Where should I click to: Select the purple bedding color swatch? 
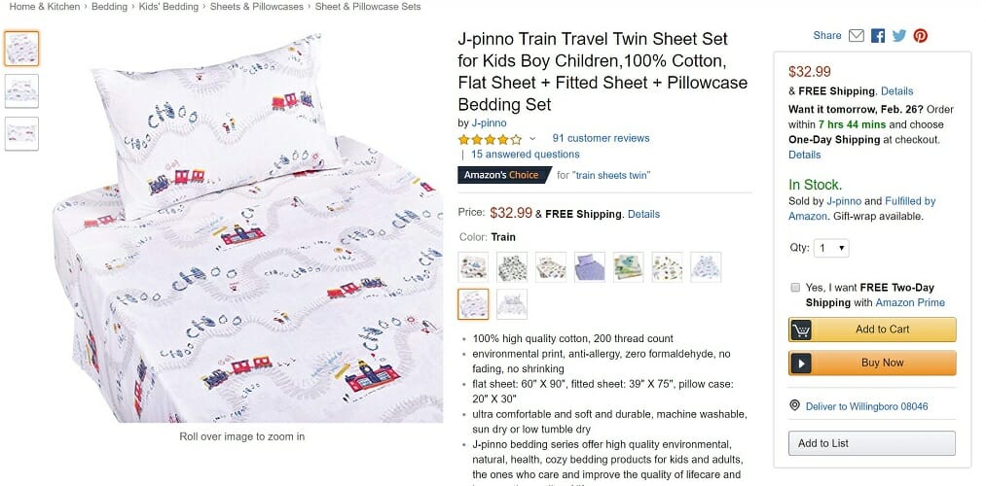tap(589, 267)
